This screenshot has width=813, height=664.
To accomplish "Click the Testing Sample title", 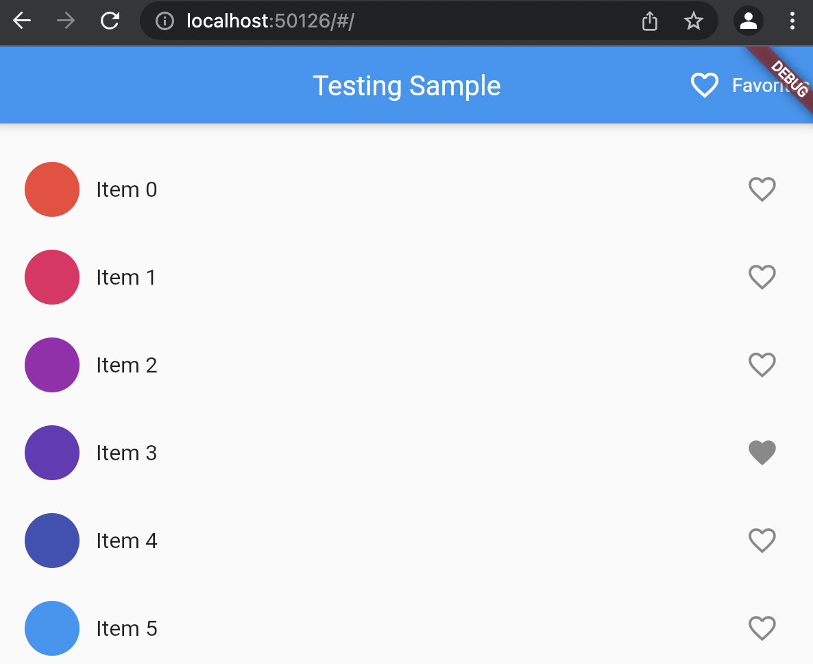I will click(x=406, y=86).
